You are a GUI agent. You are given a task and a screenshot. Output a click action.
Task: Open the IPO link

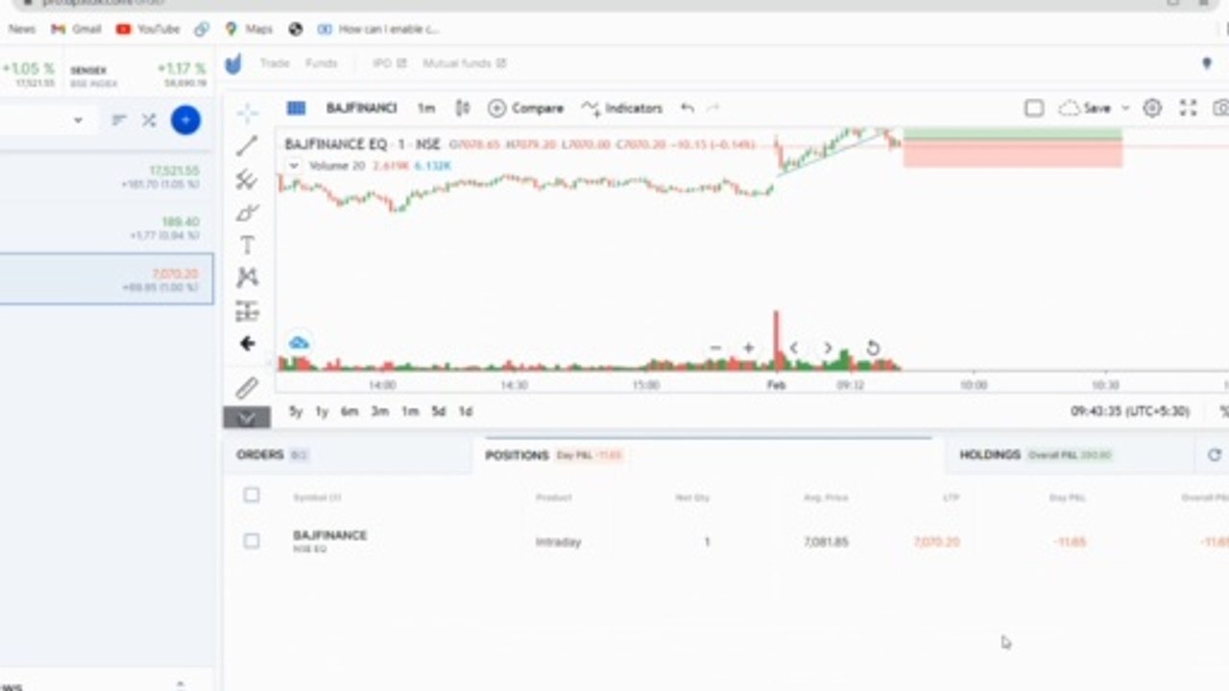point(389,63)
